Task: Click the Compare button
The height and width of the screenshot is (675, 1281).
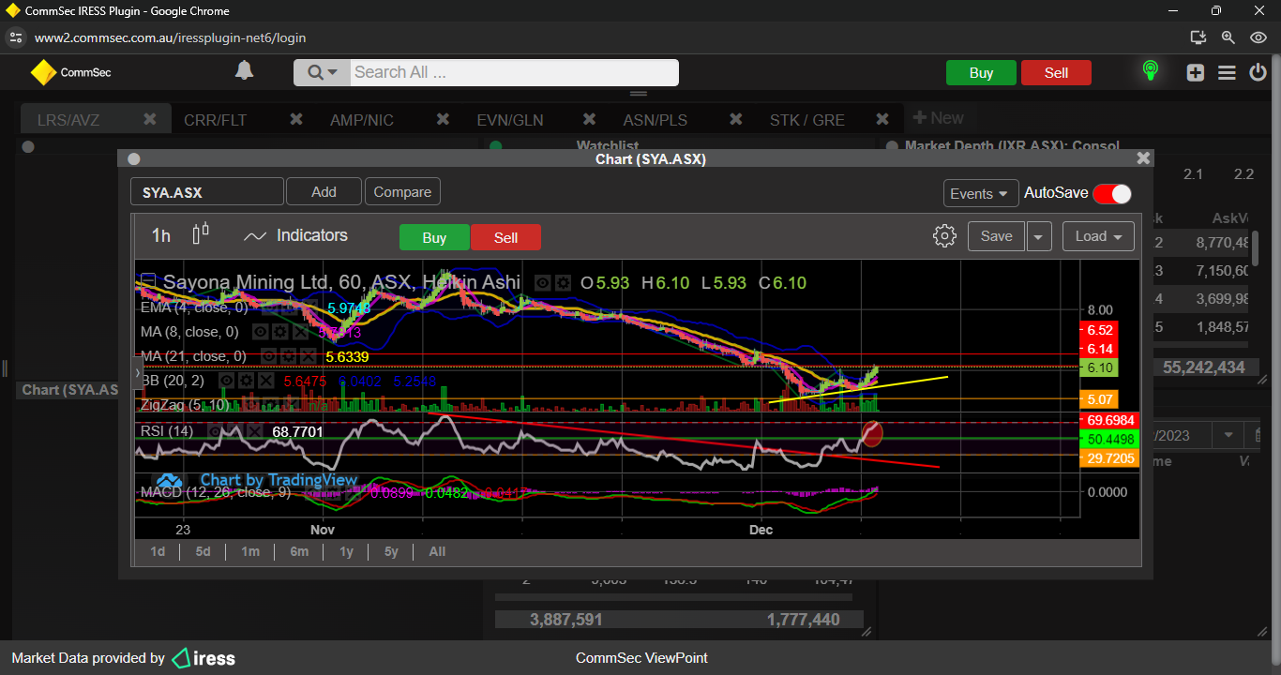Action: [402, 192]
